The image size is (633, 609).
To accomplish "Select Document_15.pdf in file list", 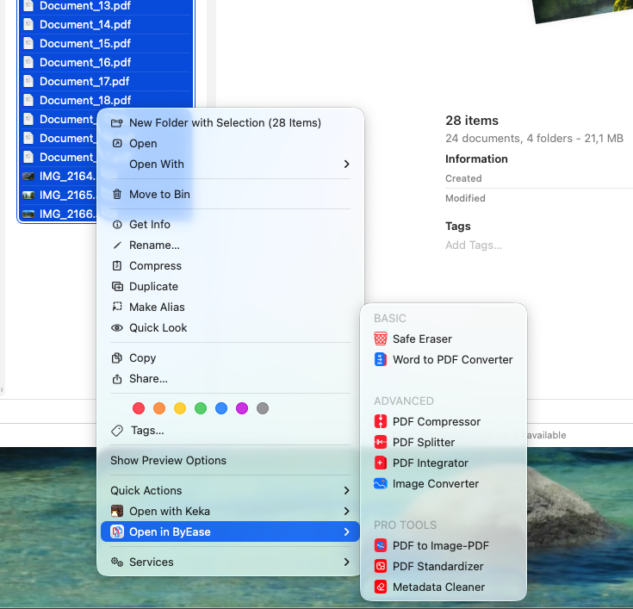I will [x=106, y=44].
